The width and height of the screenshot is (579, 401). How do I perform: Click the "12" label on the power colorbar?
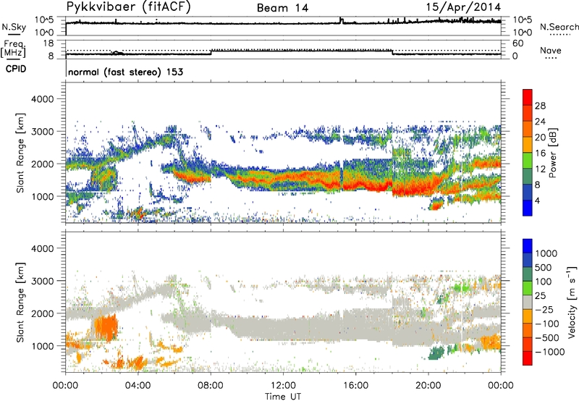540,169
